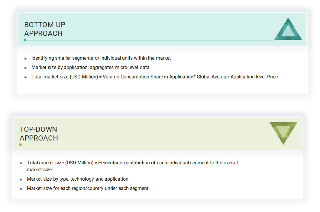Viewport: 320px width, 212px height.
Task: Click bullet dot beside 'Volume Consumption Share' formula
Action: pos(25,77)
